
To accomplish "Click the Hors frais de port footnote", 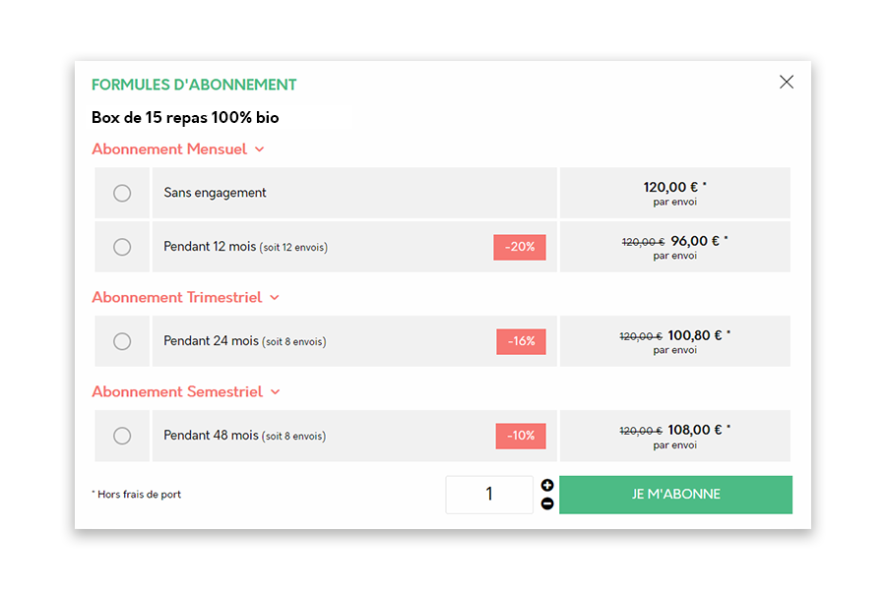I will coord(137,495).
